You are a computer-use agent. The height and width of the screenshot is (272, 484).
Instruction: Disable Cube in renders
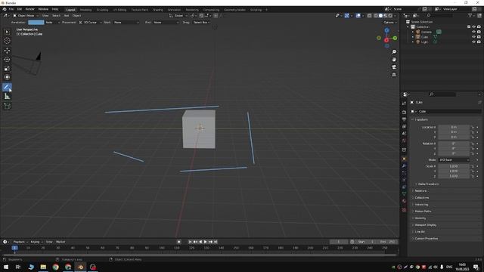pos(479,37)
